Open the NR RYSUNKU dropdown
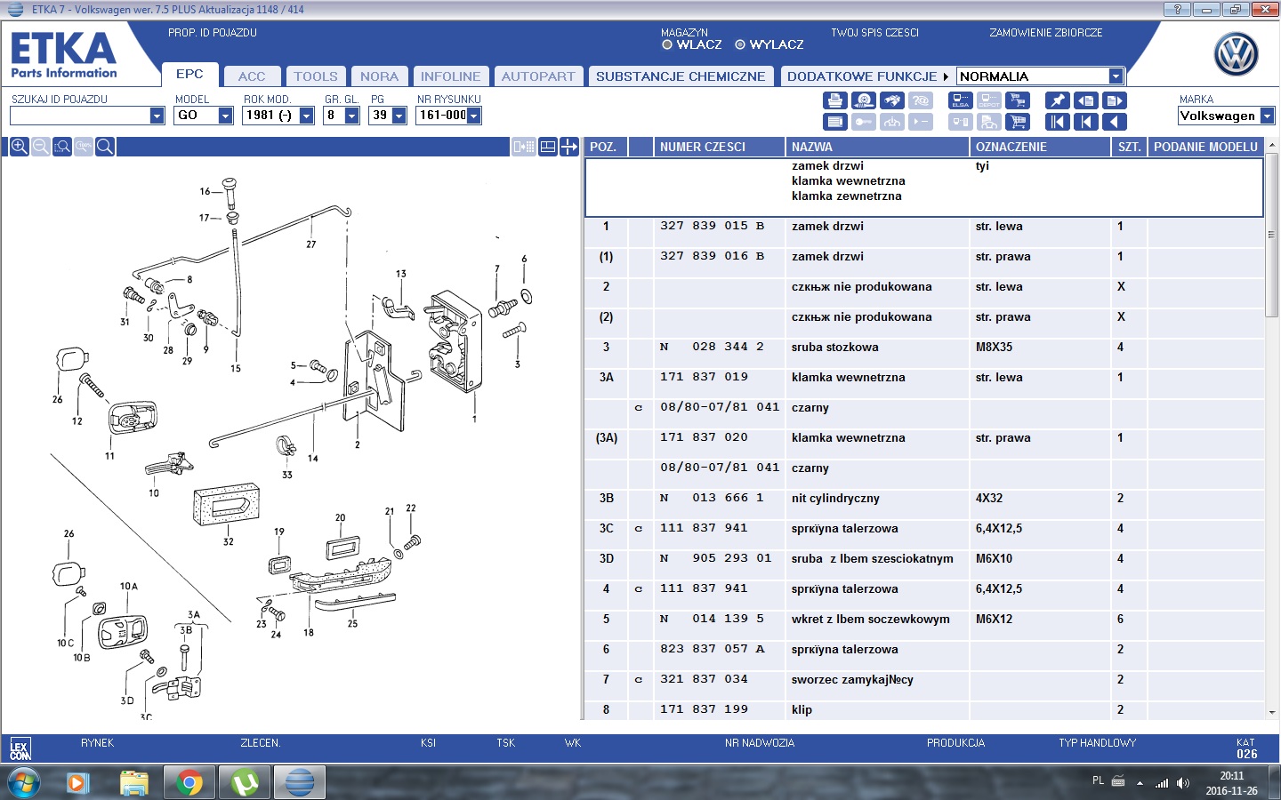 click(x=473, y=116)
